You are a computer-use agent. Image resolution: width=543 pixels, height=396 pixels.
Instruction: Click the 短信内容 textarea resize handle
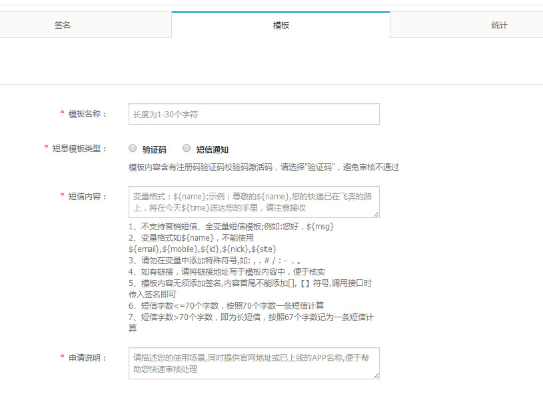click(376, 215)
